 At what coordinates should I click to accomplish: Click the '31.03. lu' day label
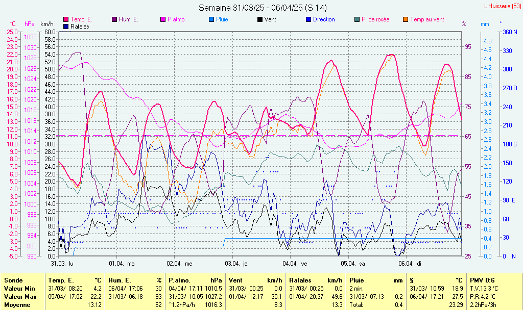[x=62, y=264]
